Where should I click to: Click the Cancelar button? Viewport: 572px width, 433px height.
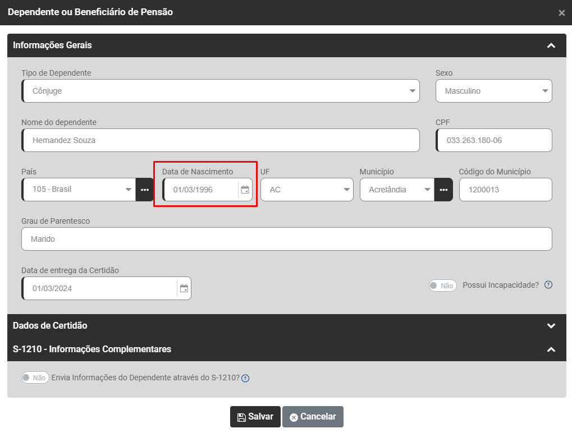313,417
